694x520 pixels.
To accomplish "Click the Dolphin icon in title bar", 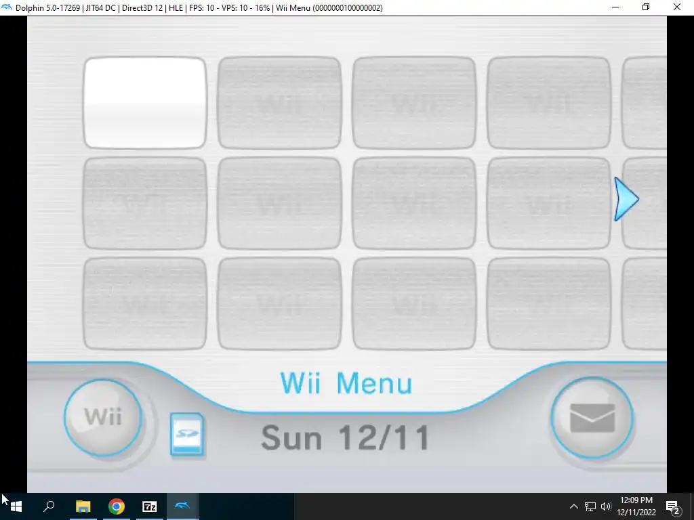I will (x=7, y=7).
